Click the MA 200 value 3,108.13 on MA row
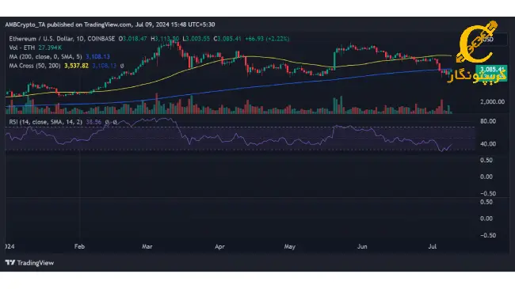515x289 pixels. tap(98, 56)
